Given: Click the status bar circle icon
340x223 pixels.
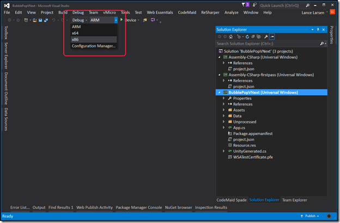Looking at the screenshot, I should click(x=329, y=216).
